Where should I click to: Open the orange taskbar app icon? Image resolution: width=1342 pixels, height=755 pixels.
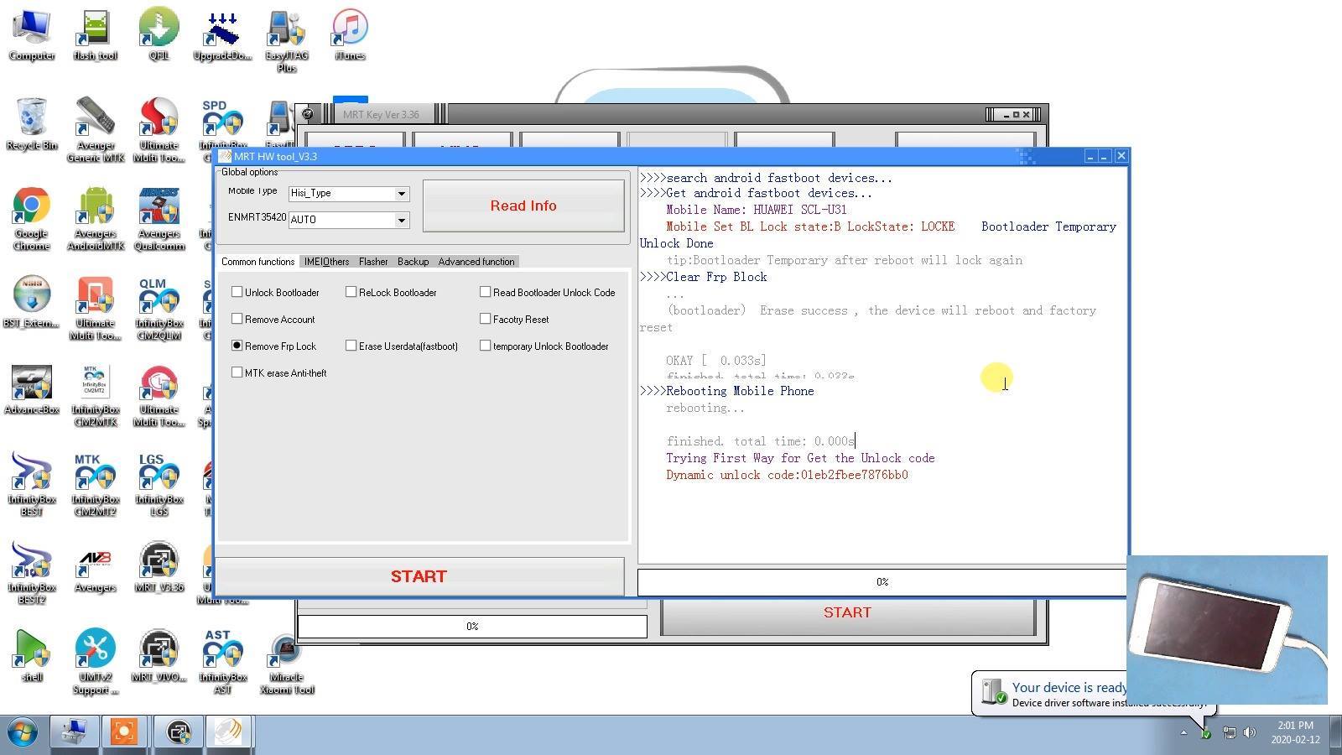coord(124,732)
